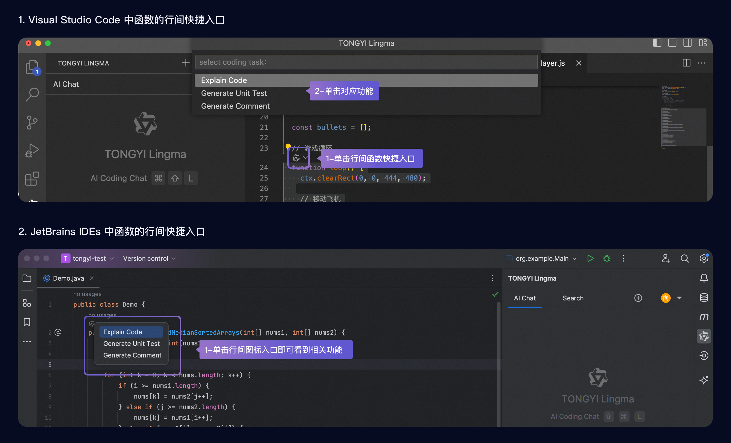Toggle the secondary sidebar layout button

[x=687, y=43]
